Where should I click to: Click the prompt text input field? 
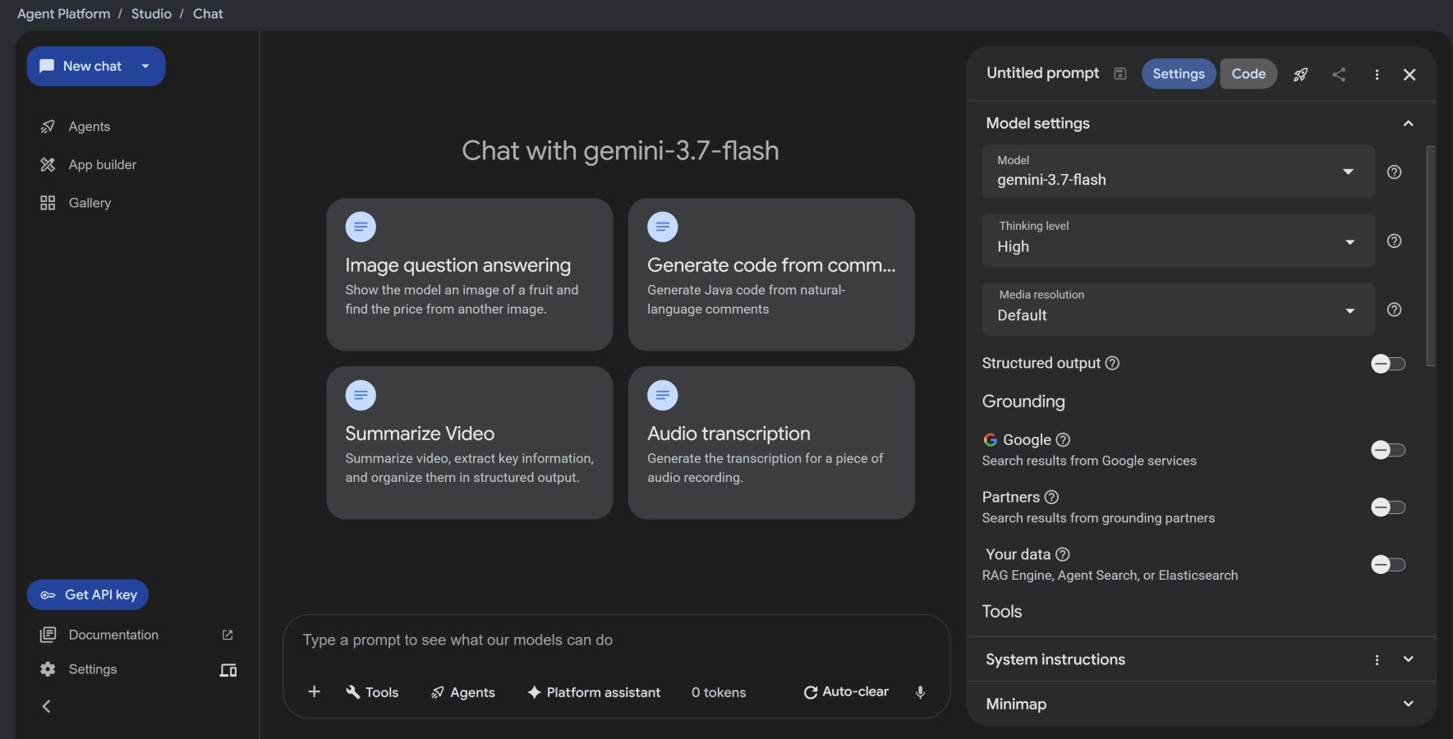617,640
